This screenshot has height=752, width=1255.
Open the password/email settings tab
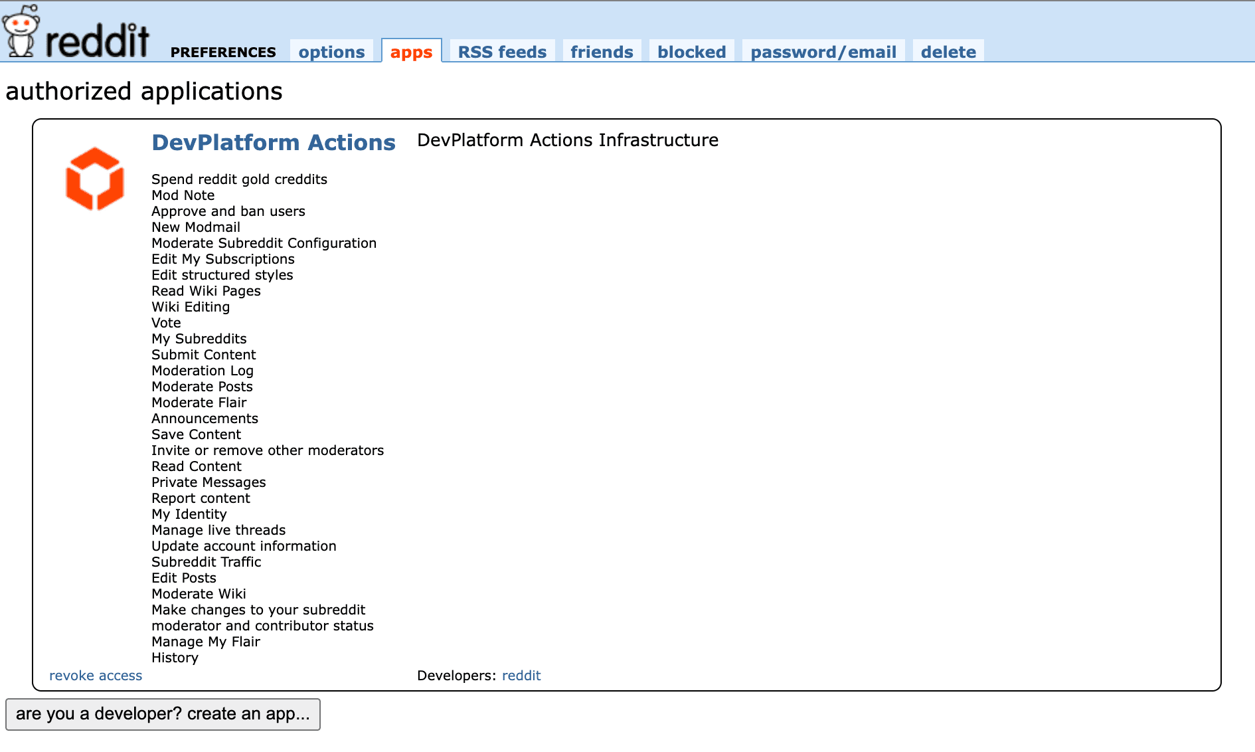[823, 52]
